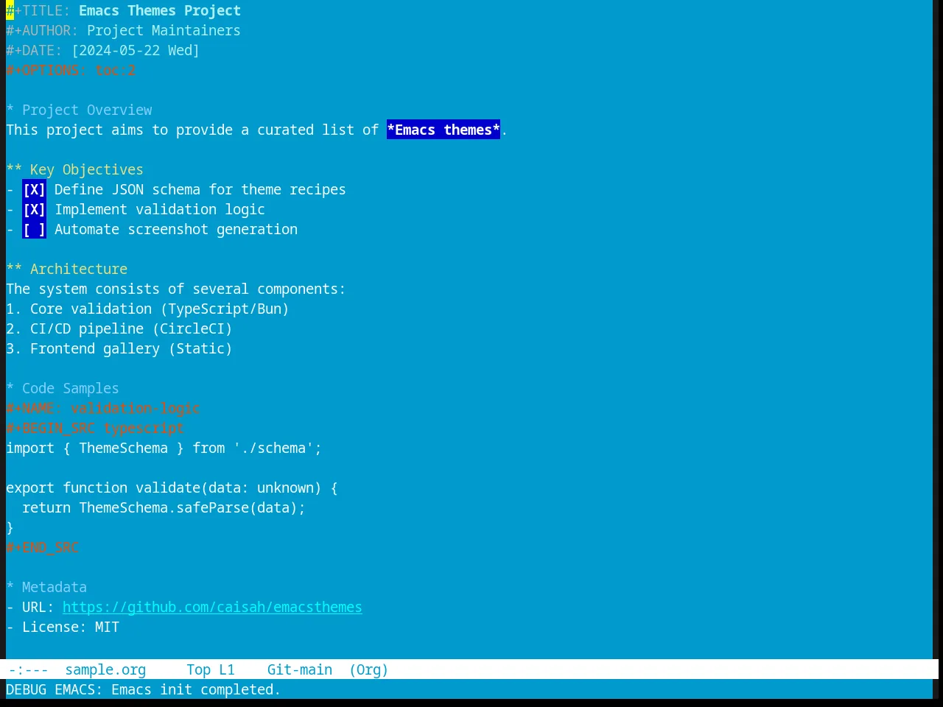Click the bold *Emacs themes* text
The width and height of the screenshot is (943, 707).
click(x=444, y=130)
